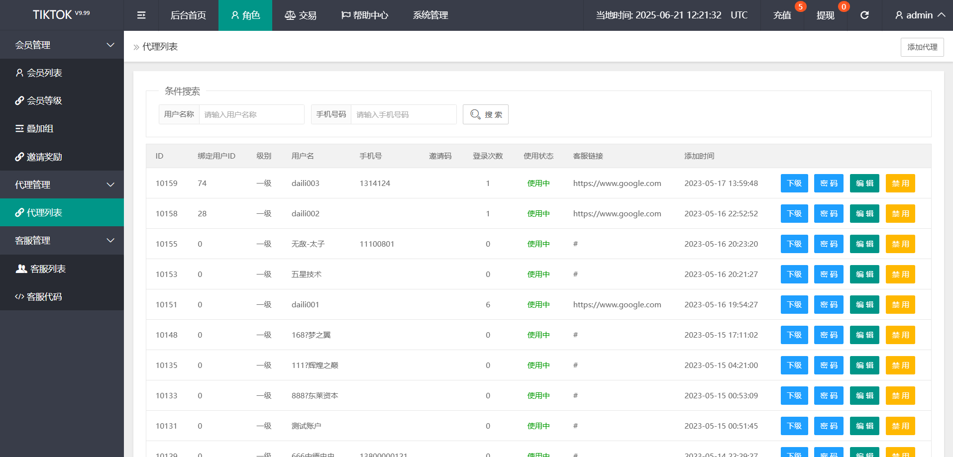Click the 添加时间 column header
This screenshot has width=953, height=457.
click(699, 156)
